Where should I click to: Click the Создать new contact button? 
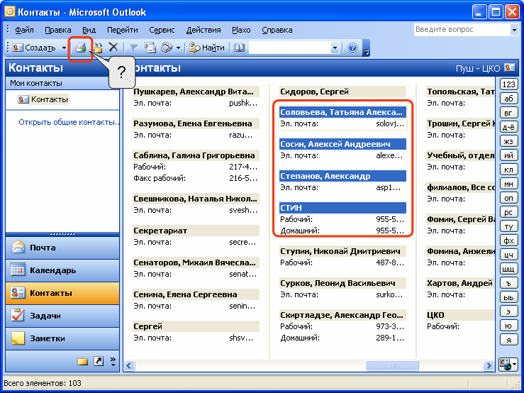tap(34, 48)
